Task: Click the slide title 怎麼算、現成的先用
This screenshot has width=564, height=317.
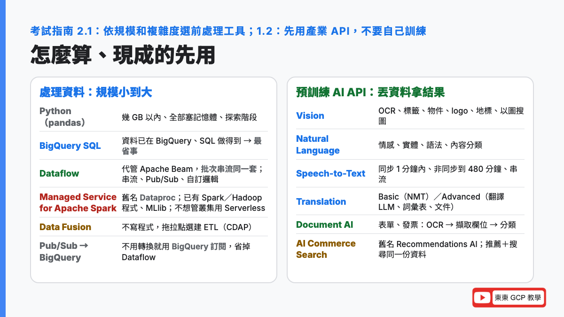Action: point(123,55)
